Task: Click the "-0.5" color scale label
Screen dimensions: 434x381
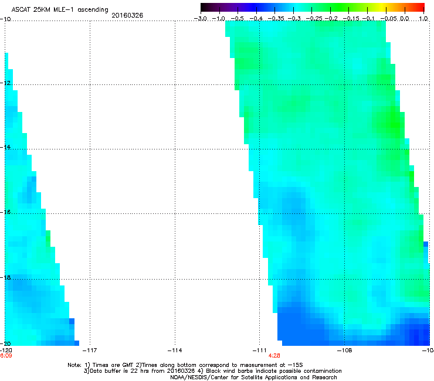Action: pos(237,19)
